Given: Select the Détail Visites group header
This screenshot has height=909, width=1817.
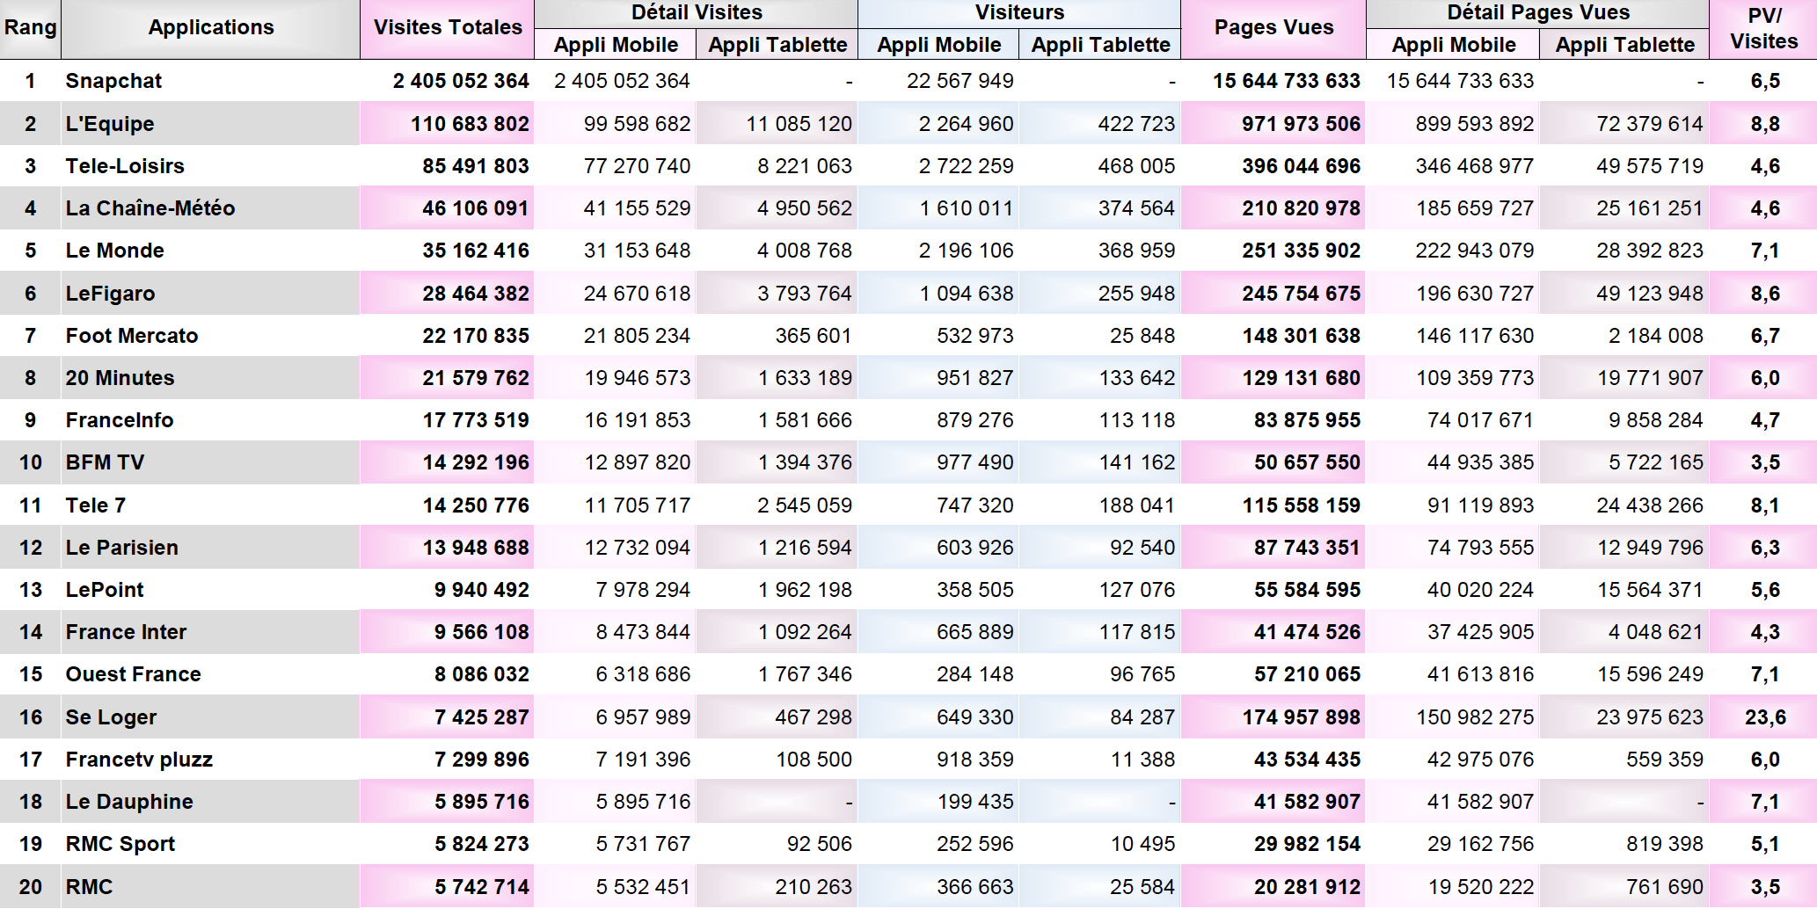Looking at the screenshot, I should click(x=696, y=13).
